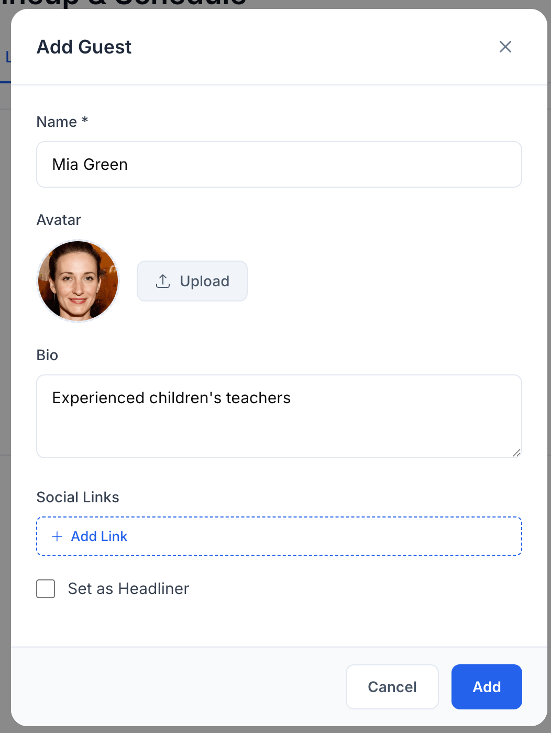The width and height of the screenshot is (551, 733).
Task: Click the Social Links heading
Action: point(78,497)
